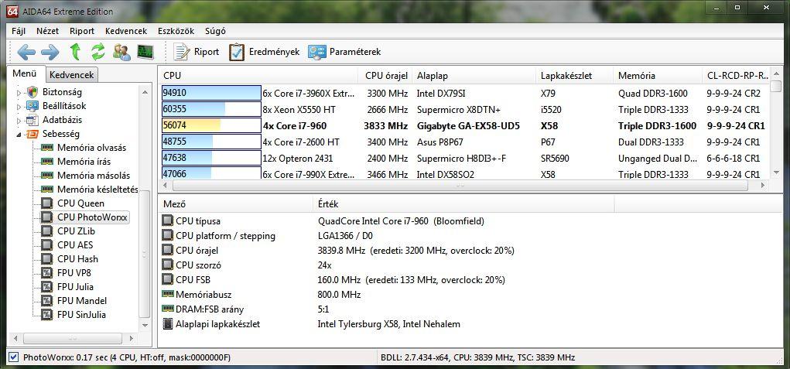Screen dimensions: 790x369
Task: Click the Paraméterek toolbar button
Action: [344, 52]
